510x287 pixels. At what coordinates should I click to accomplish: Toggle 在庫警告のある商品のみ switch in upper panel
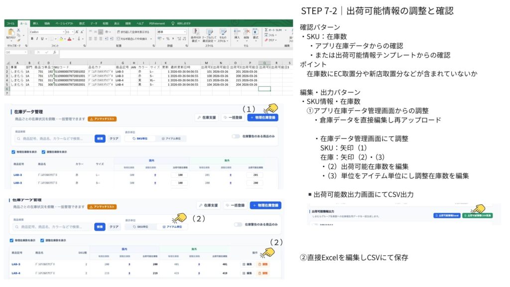(x=236, y=136)
